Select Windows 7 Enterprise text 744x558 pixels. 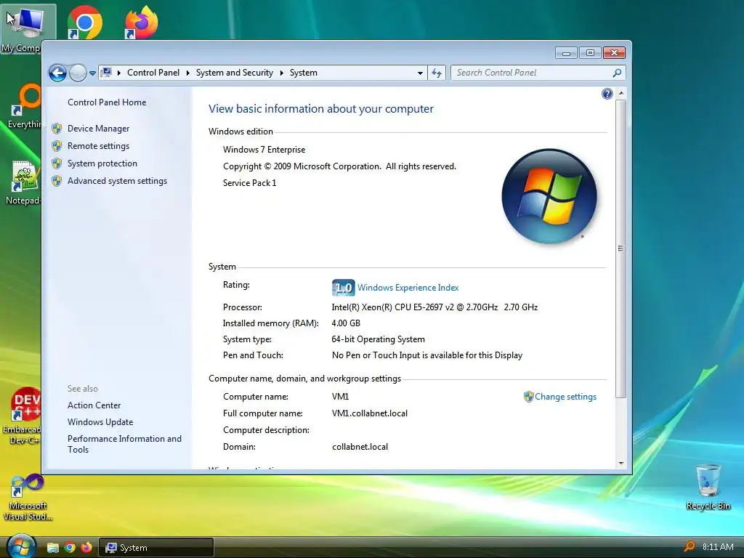[264, 150]
